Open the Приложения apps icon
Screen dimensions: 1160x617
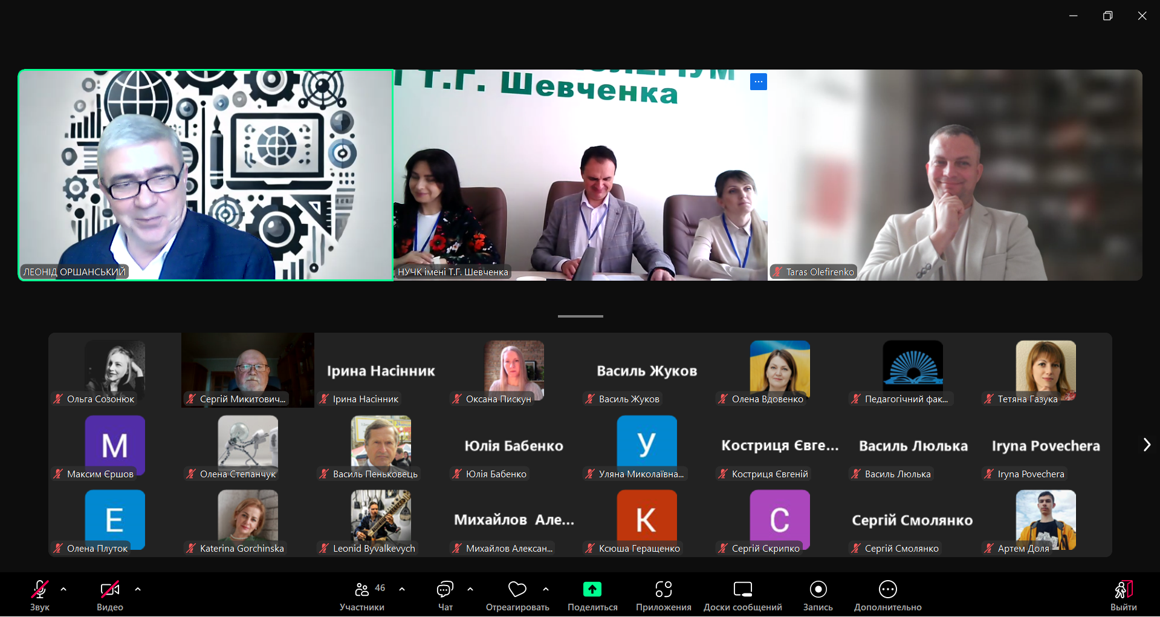click(663, 590)
